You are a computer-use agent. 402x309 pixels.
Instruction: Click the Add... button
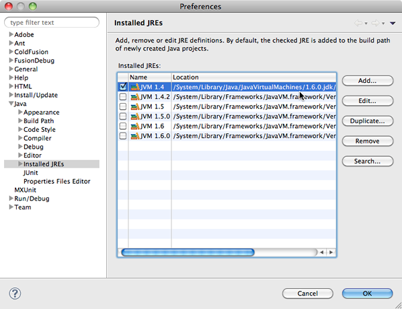pyautogui.click(x=368, y=81)
